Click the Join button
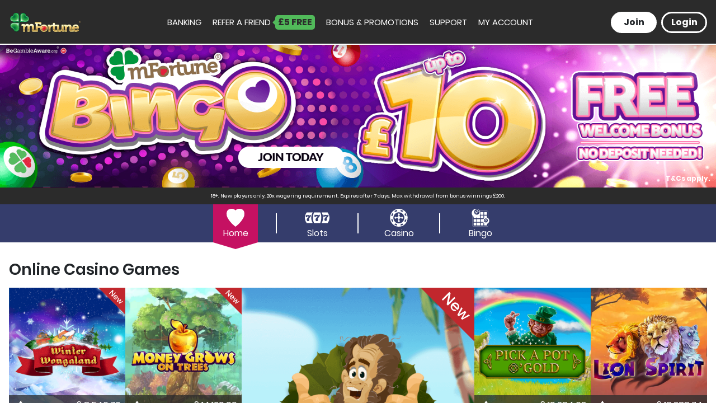This screenshot has height=403, width=716. point(634,22)
